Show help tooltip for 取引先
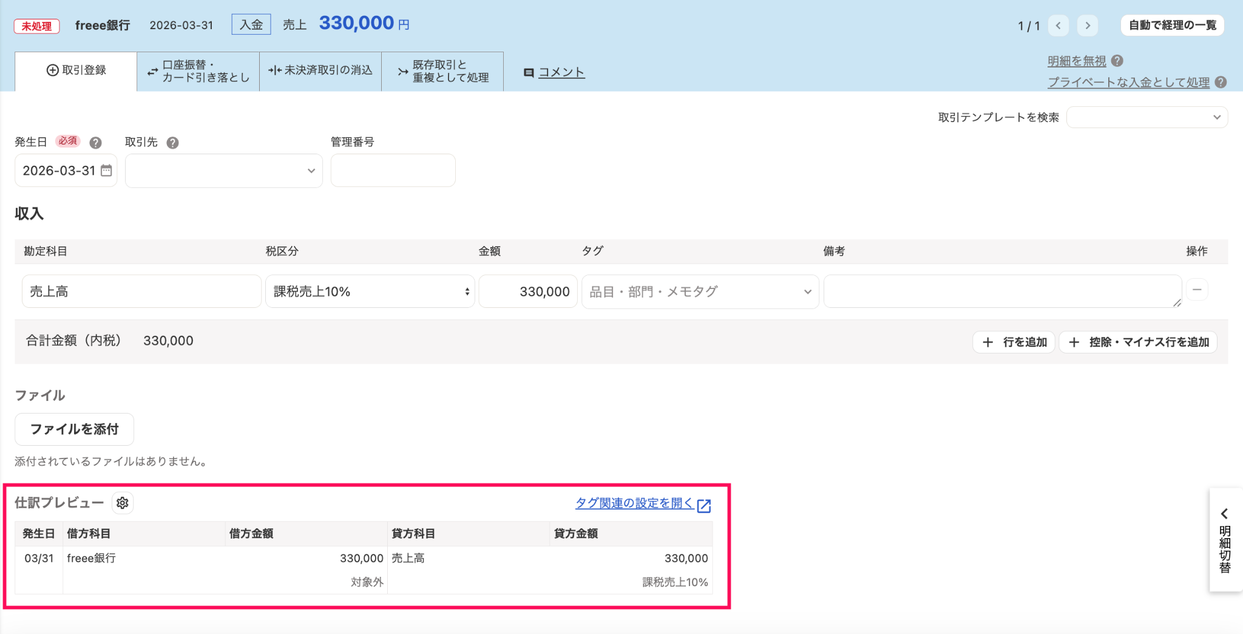This screenshot has height=634, width=1243. click(172, 143)
